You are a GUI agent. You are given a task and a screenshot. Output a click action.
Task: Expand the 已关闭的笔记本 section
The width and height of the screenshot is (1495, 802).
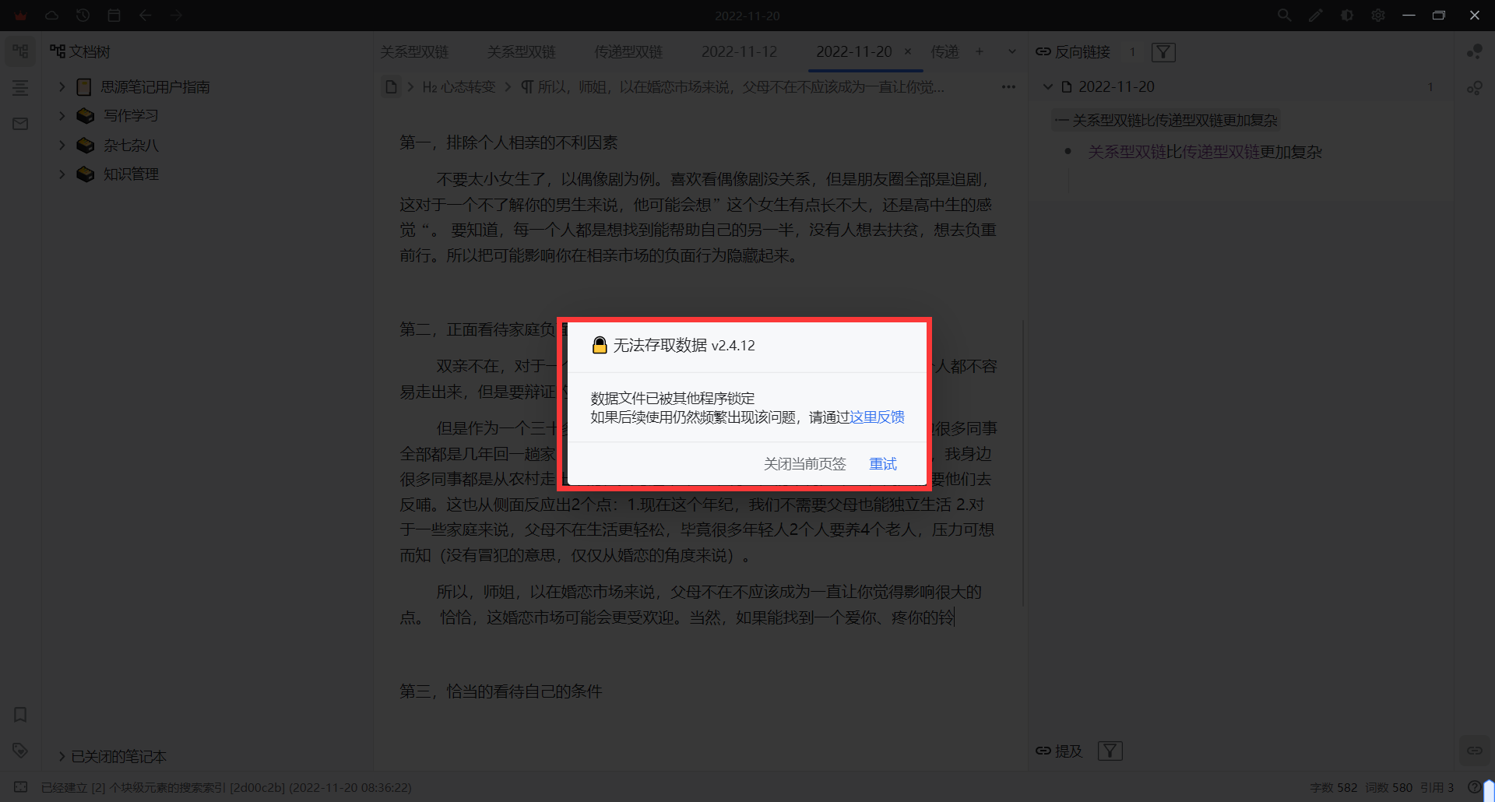click(62, 756)
